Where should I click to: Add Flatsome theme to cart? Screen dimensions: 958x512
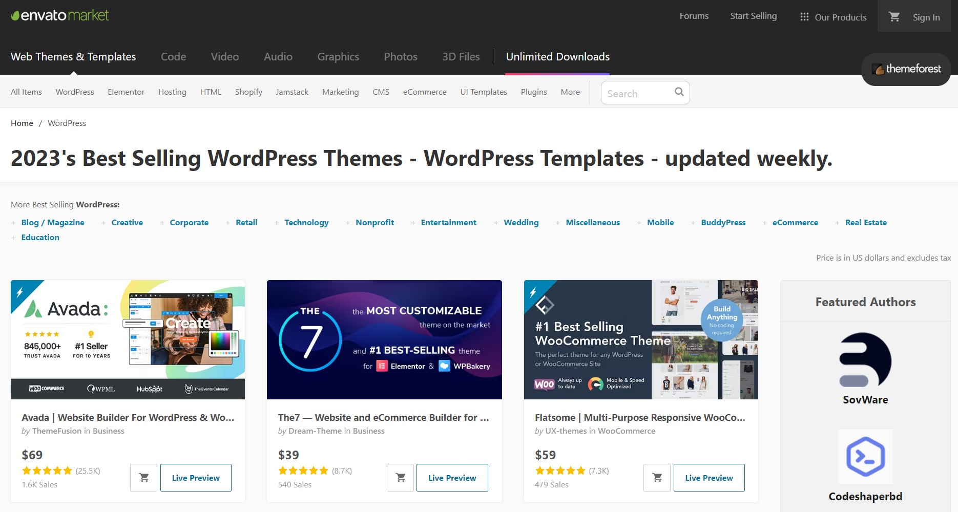pyautogui.click(x=657, y=478)
